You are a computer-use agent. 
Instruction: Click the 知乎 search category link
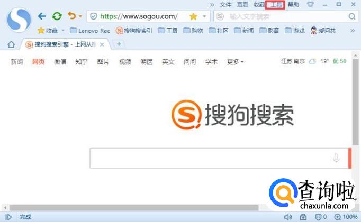click(82, 62)
